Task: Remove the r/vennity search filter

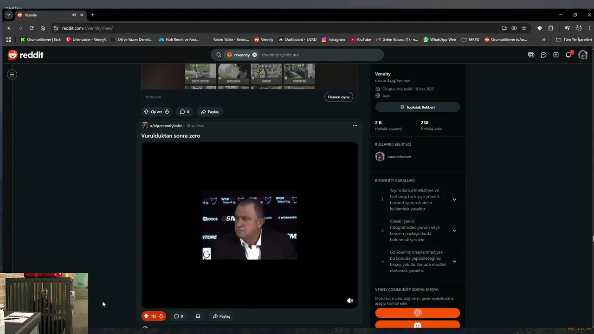Action: [x=254, y=55]
